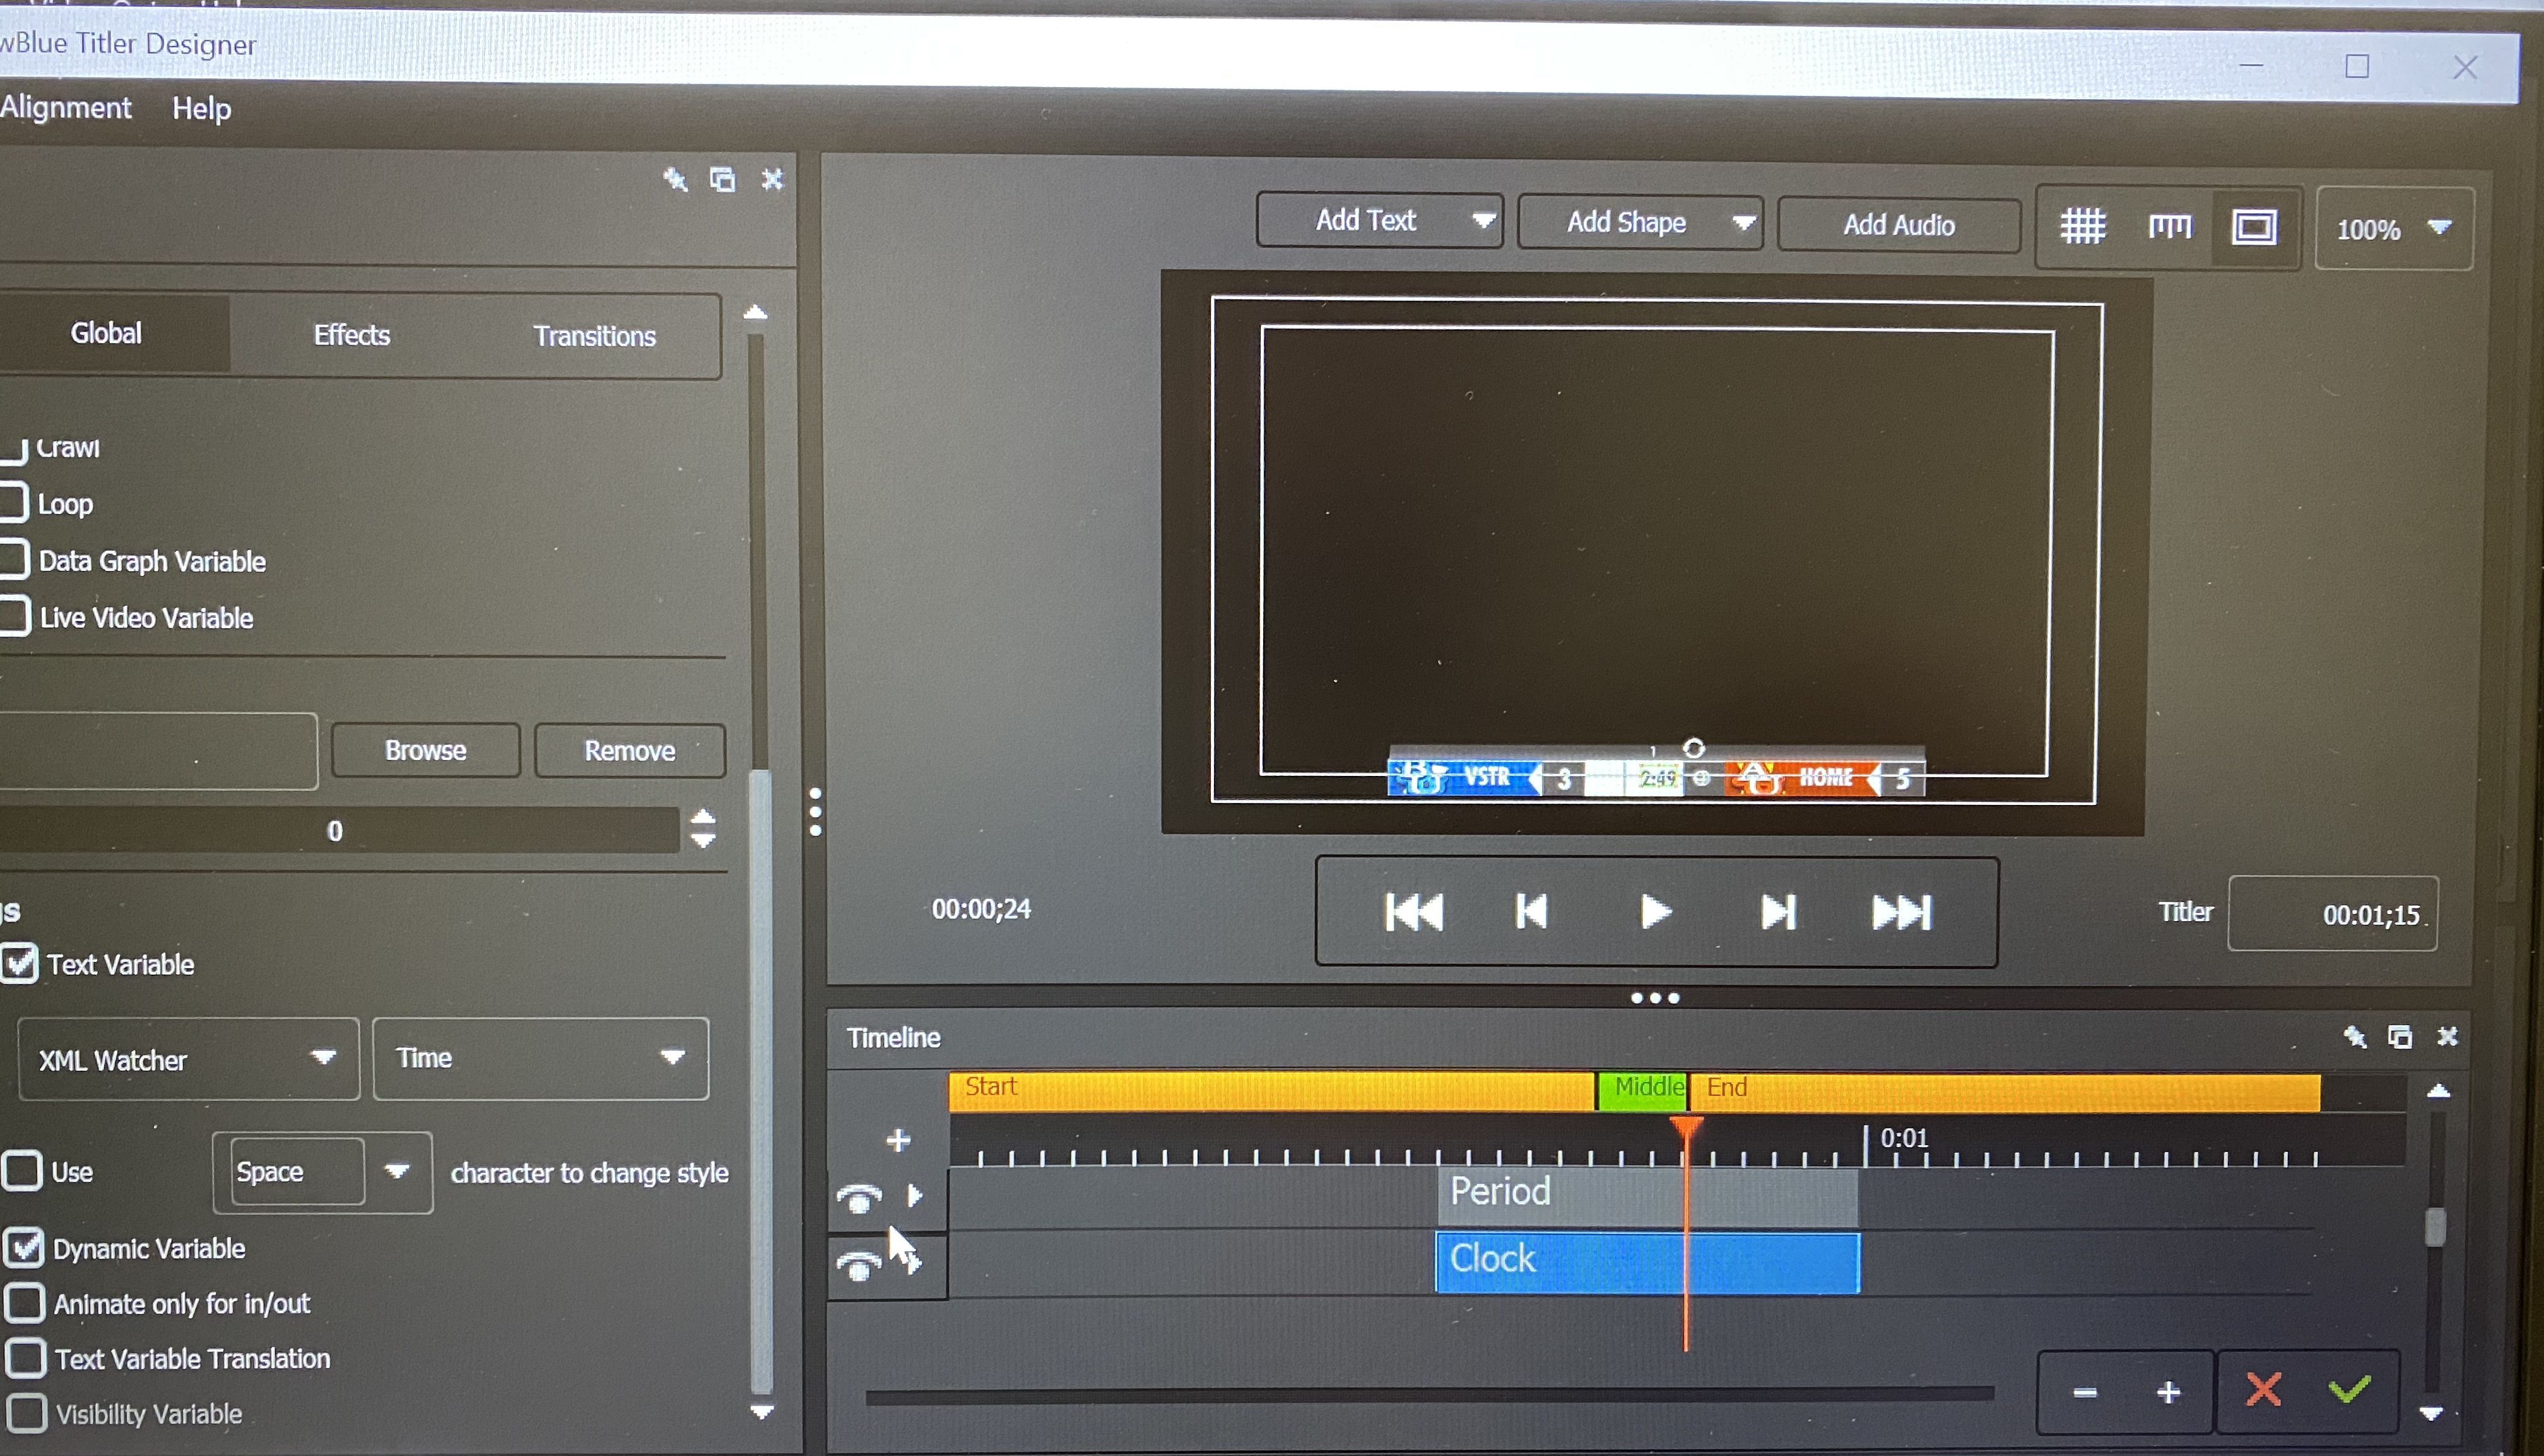Uncheck the Dynamic Variable checkbox
Viewport: 2544px width, 1456px height.
pos(24,1247)
